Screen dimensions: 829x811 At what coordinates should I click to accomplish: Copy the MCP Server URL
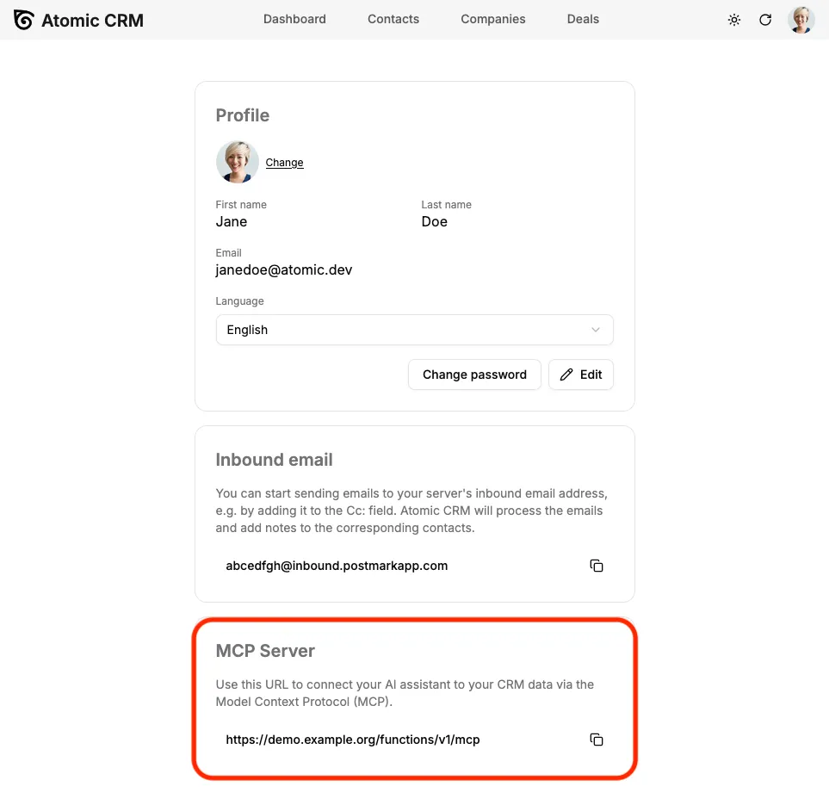[597, 740]
